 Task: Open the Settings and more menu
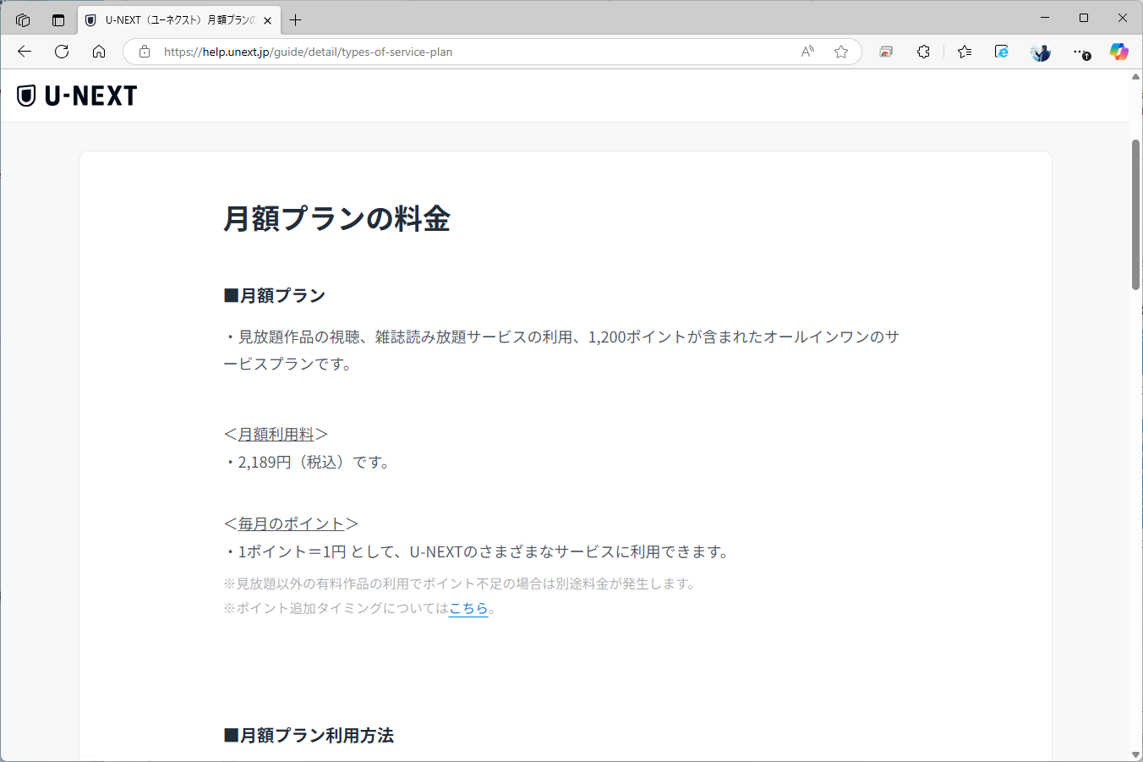1080,52
